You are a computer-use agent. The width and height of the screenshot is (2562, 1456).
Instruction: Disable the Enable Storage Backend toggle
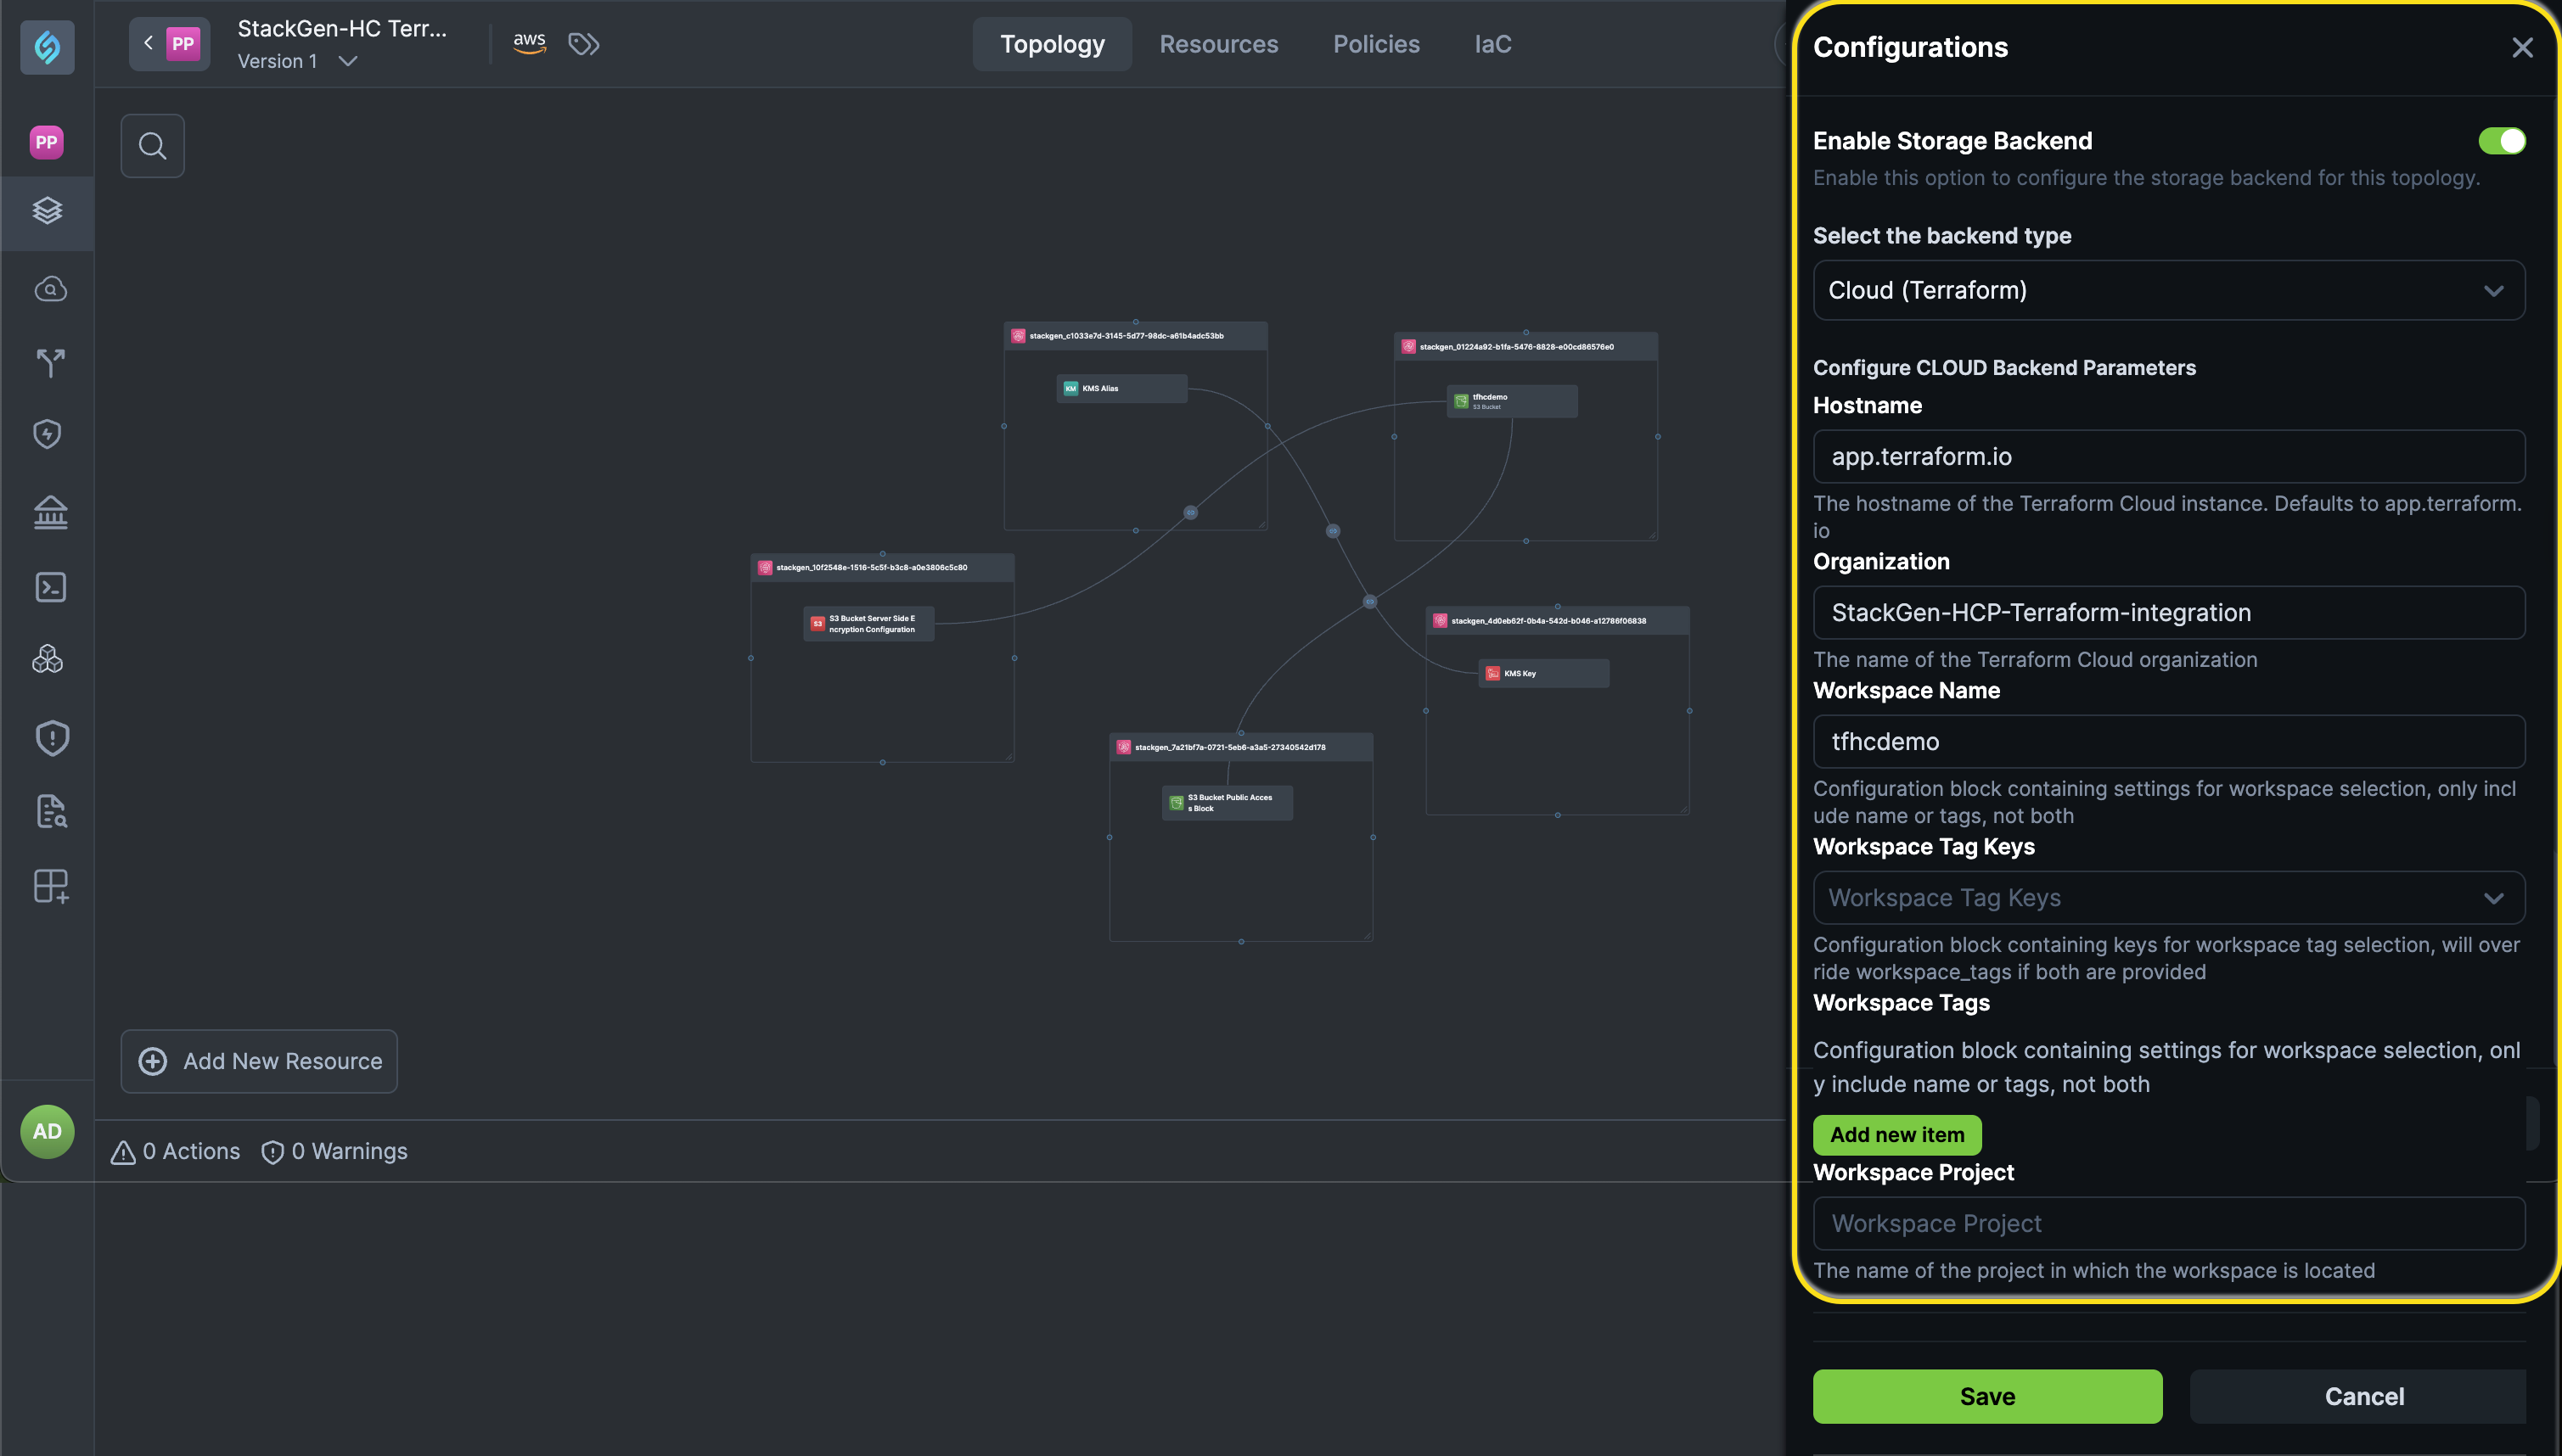click(2501, 141)
